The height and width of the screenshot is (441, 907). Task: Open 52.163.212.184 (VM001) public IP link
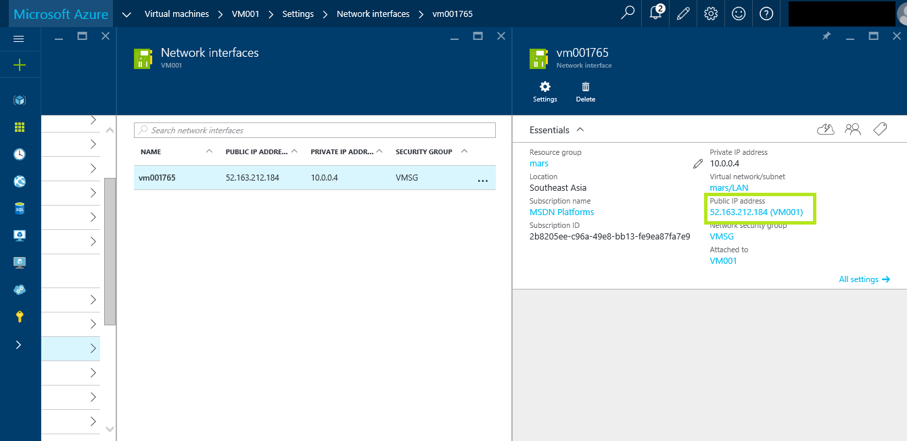[756, 212]
